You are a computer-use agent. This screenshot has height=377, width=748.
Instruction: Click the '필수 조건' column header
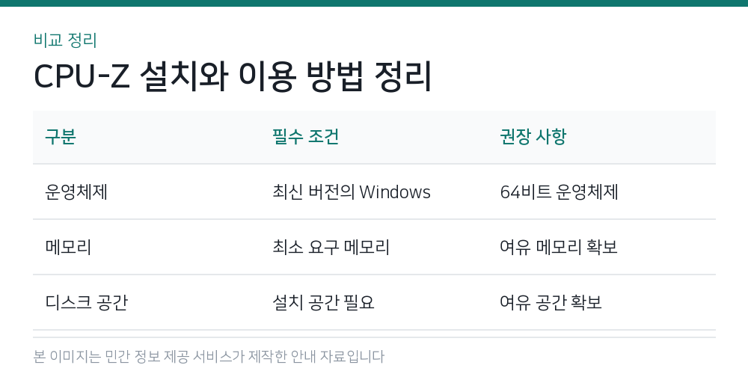[305, 137]
